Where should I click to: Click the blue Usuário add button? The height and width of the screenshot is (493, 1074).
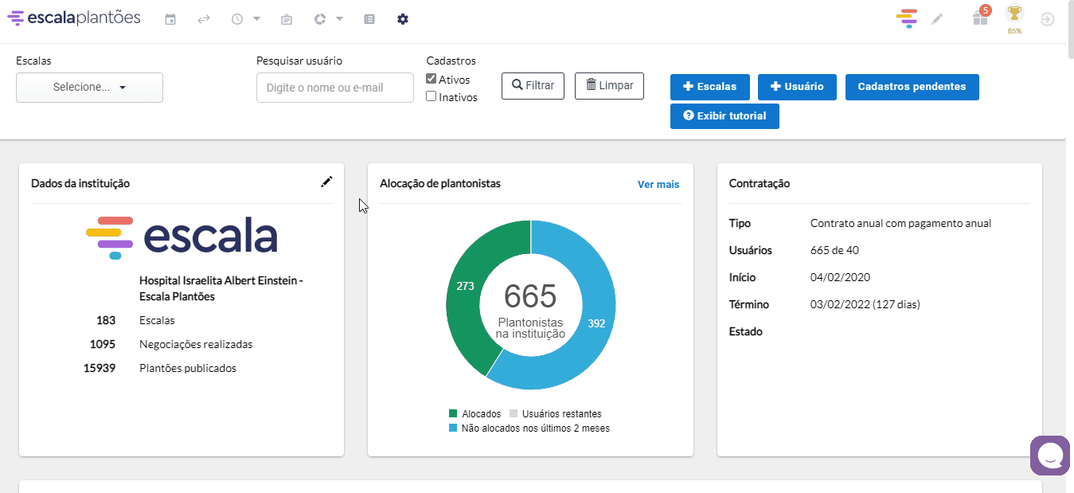coord(797,87)
